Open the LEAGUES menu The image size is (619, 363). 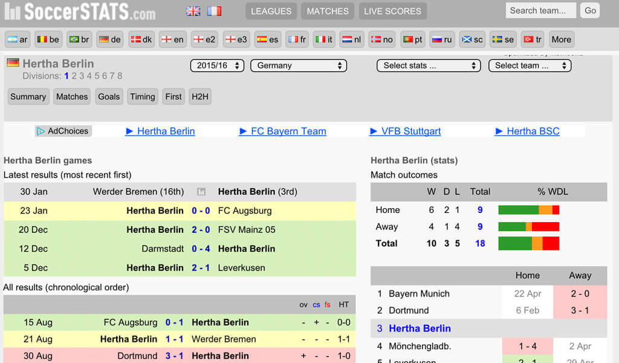(271, 11)
